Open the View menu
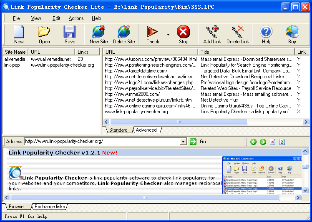Viewport: 312px width, 222px height. 36,18
